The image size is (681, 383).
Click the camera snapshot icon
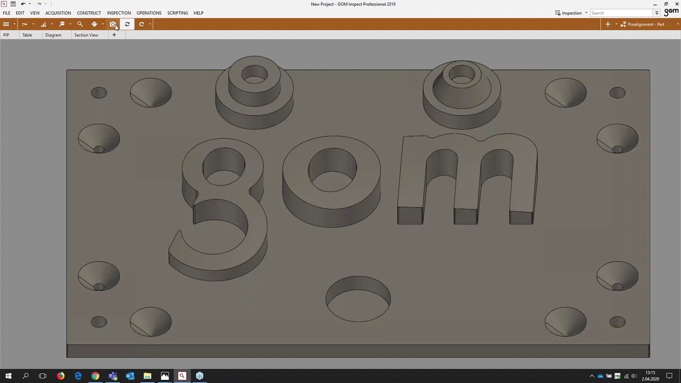pos(113,24)
